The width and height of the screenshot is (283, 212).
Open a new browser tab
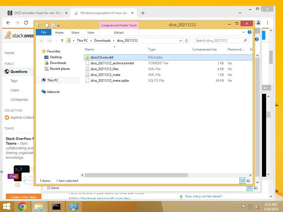coord(143,13)
